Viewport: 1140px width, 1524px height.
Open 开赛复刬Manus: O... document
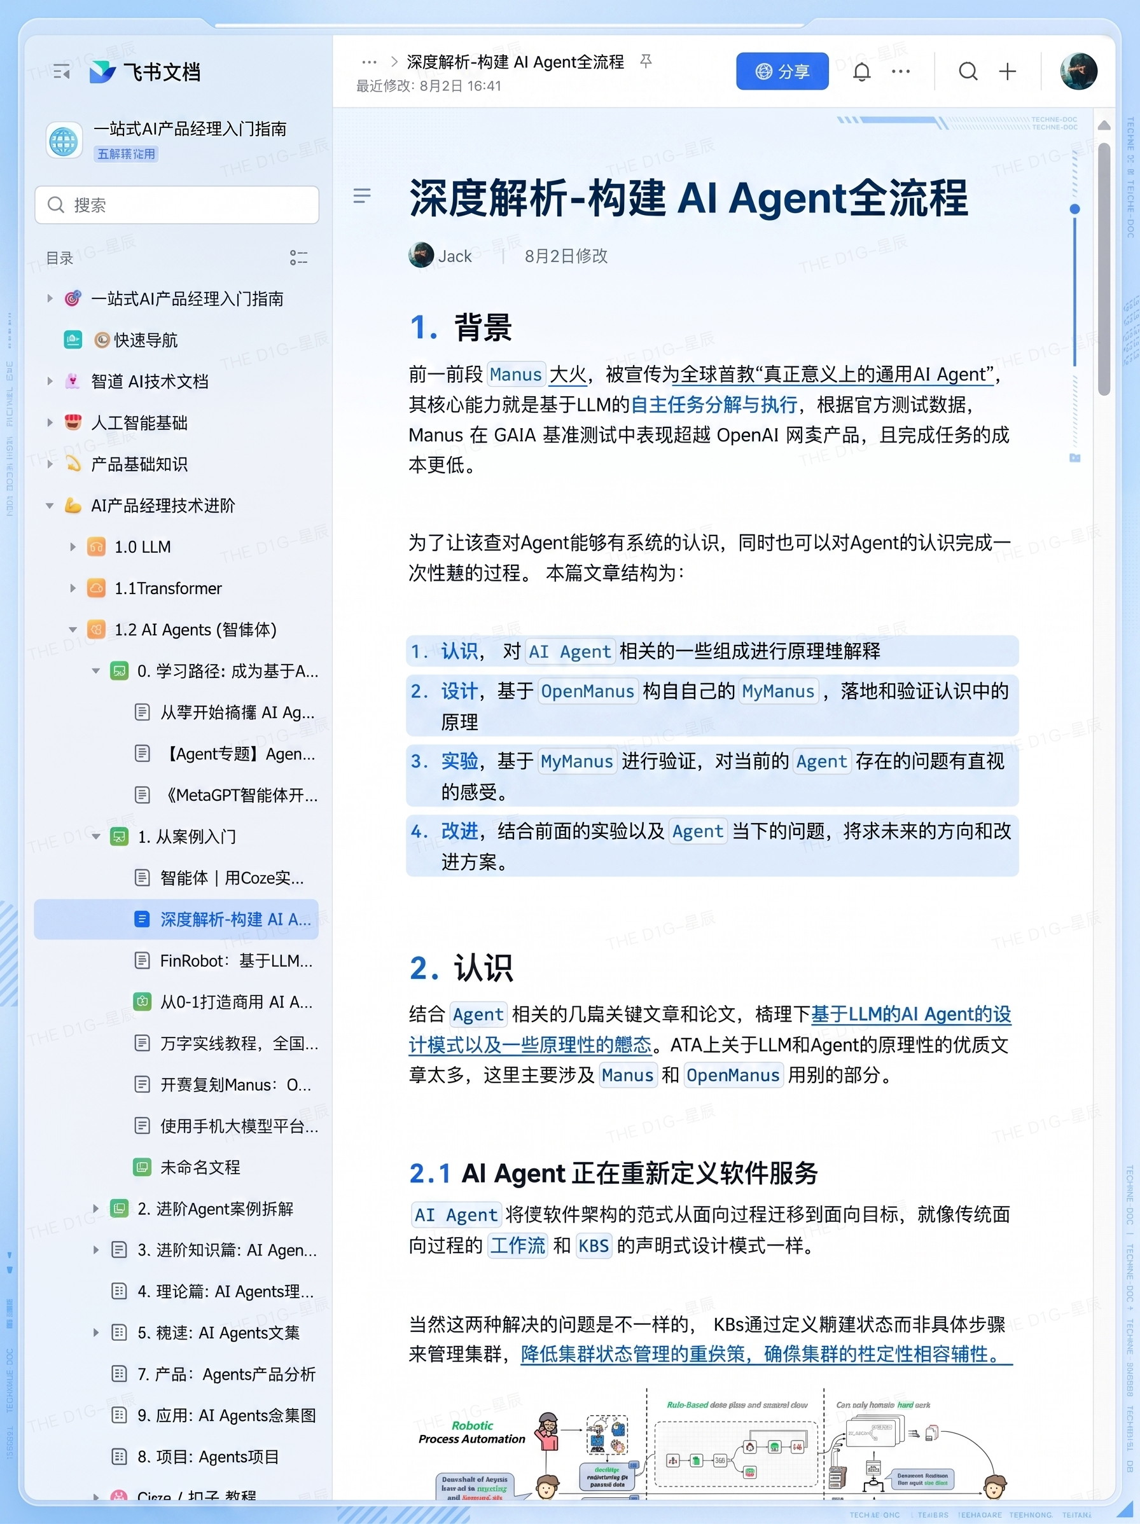click(236, 1084)
